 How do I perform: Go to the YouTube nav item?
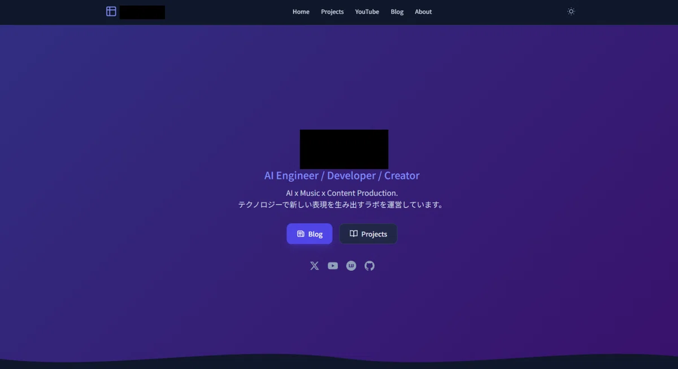click(x=367, y=12)
